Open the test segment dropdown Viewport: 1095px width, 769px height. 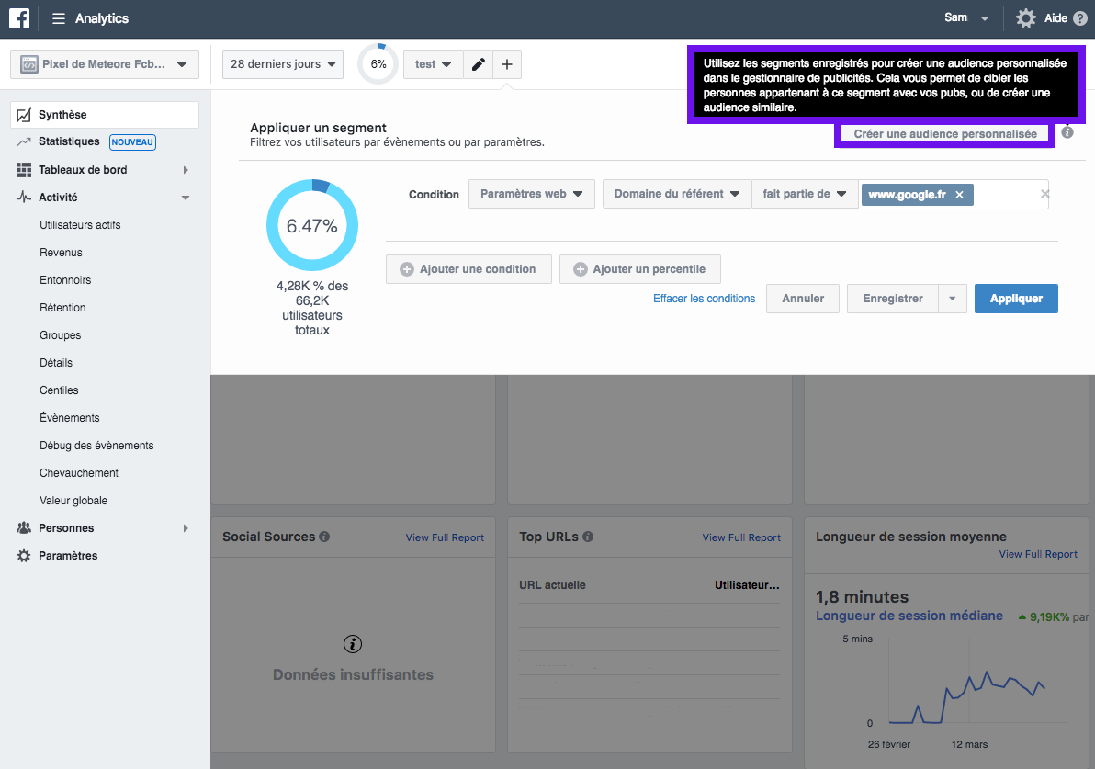433,64
